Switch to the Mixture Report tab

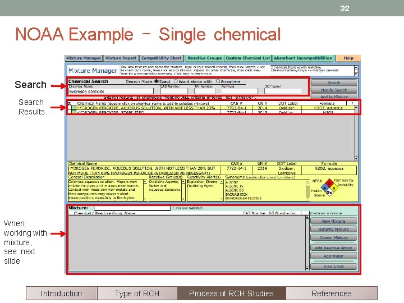(121, 58)
